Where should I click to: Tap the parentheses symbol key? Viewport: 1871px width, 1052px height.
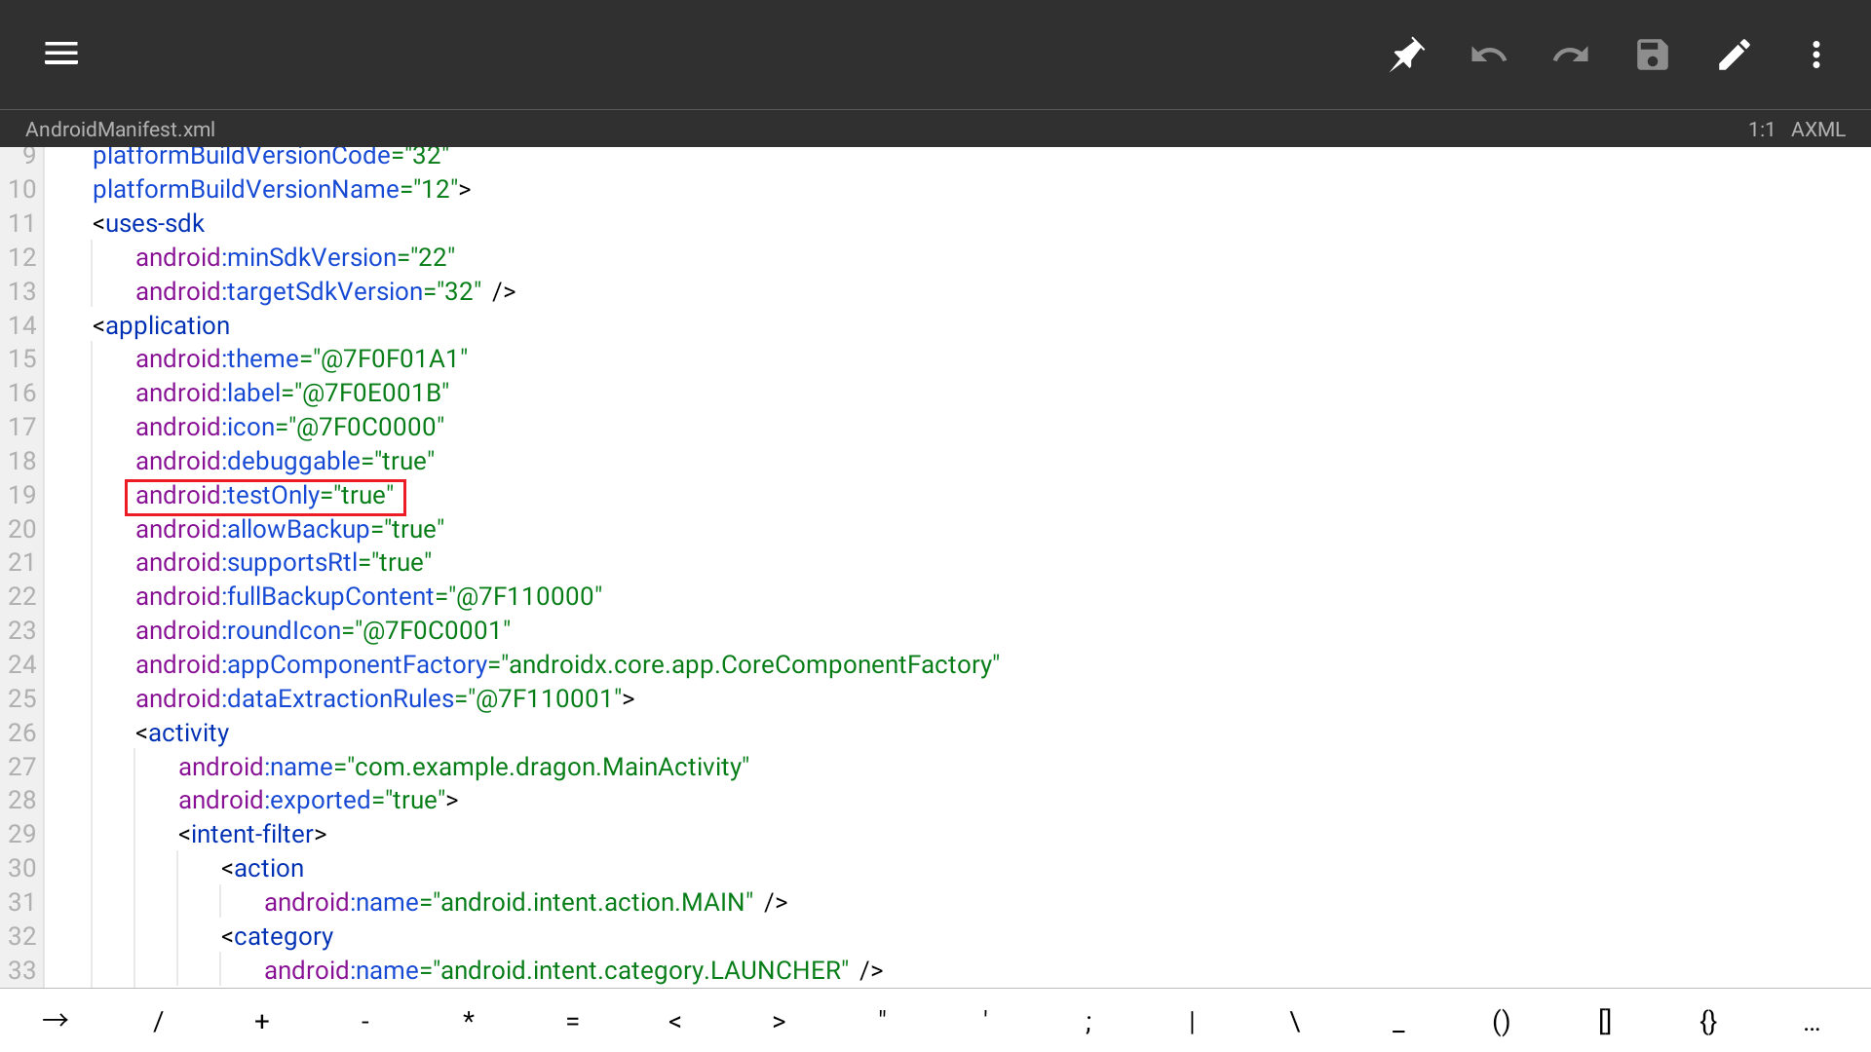tap(1501, 1020)
